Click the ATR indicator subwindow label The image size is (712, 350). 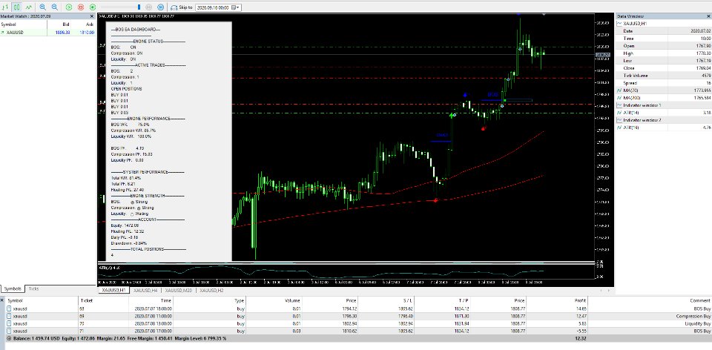point(110,268)
